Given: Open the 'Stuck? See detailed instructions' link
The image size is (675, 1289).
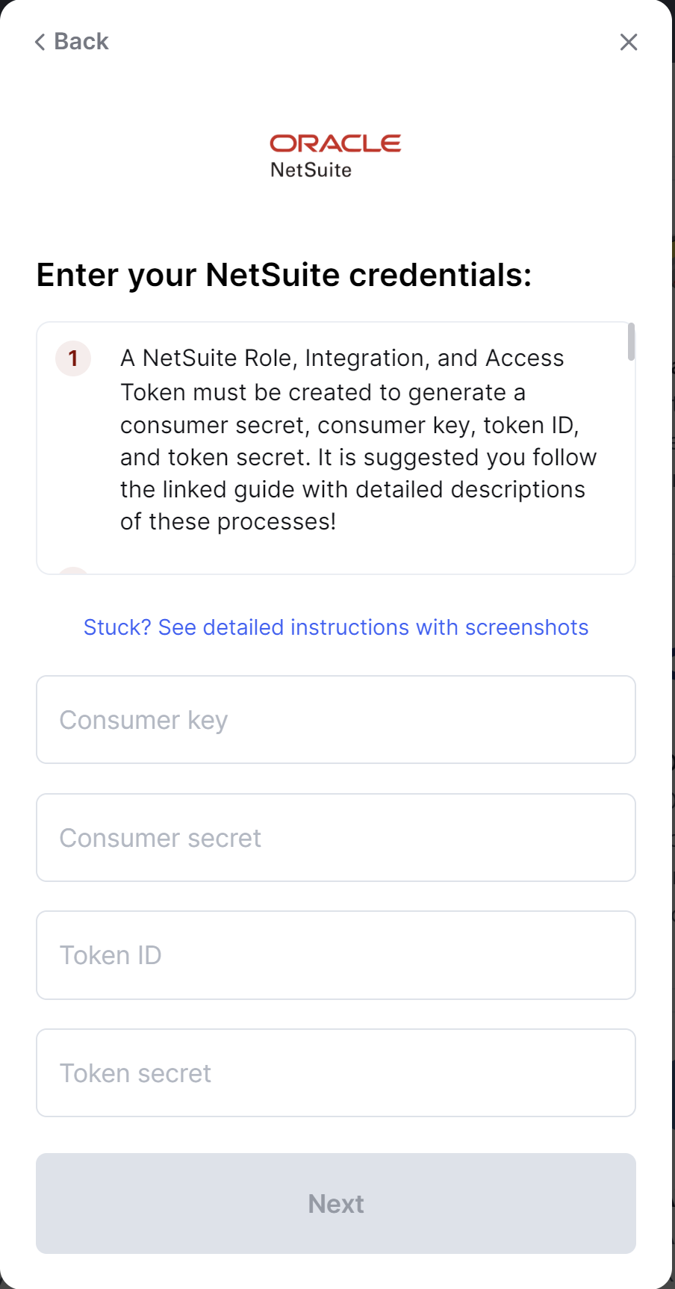Looking at the screenshot, I should pos(336,627).
